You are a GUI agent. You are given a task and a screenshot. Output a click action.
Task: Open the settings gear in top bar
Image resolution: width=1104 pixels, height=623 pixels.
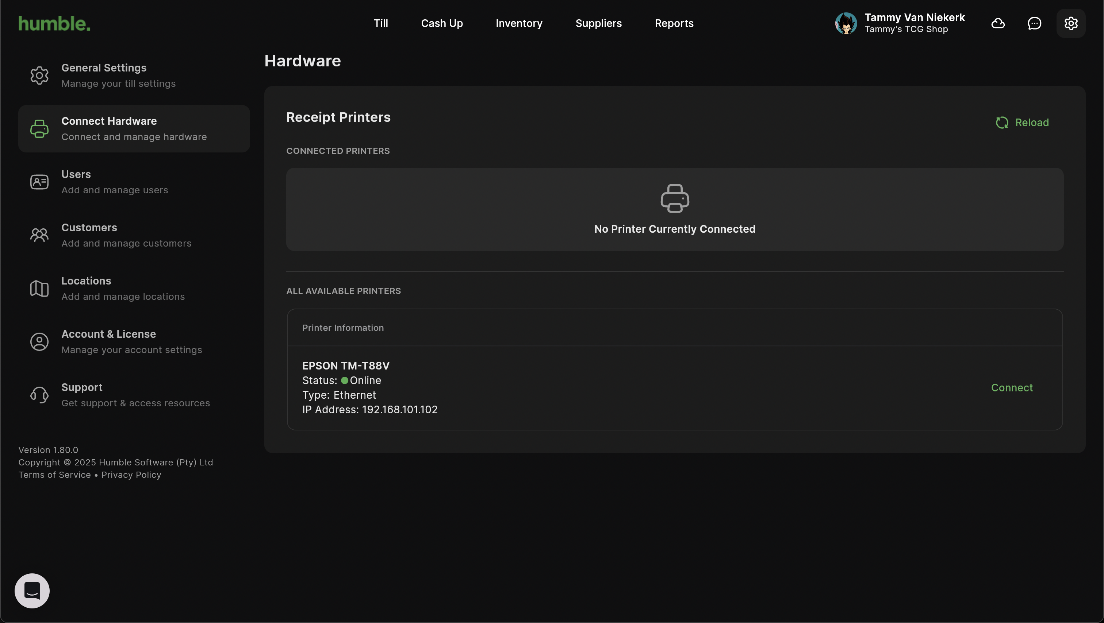coord(1070,23)
